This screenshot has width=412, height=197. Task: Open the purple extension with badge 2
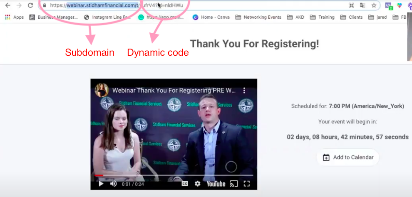coord(389,6)
